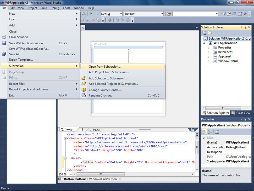This screenshot has height=191, width=254.
Task: Collapse the Window element outline in XAML
Action: coord(65,139)
